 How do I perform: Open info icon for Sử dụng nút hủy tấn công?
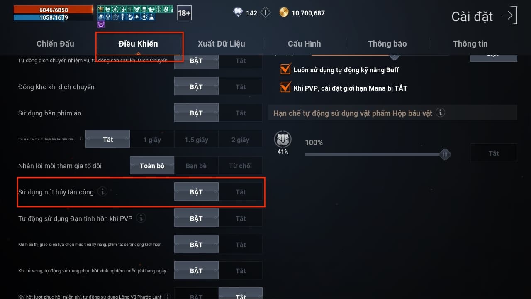tap(102, 192)
